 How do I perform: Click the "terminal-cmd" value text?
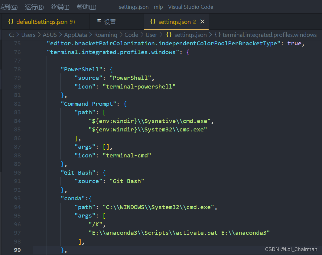click(x=127, y=156)
